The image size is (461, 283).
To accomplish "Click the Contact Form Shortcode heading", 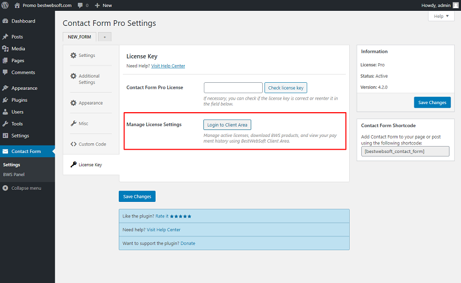I will (x=388, y=125).
